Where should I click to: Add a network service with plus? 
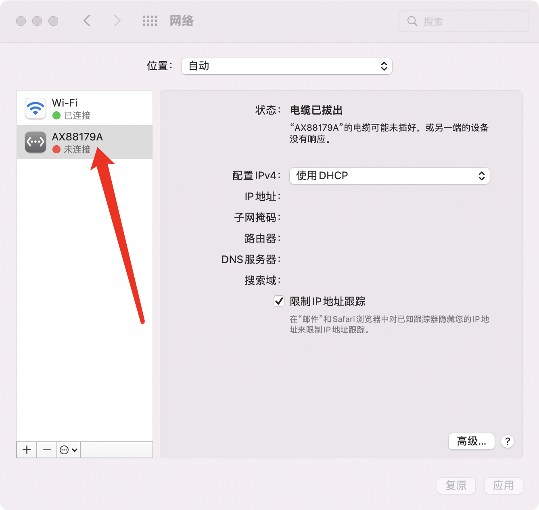click(x=27, y=450)
